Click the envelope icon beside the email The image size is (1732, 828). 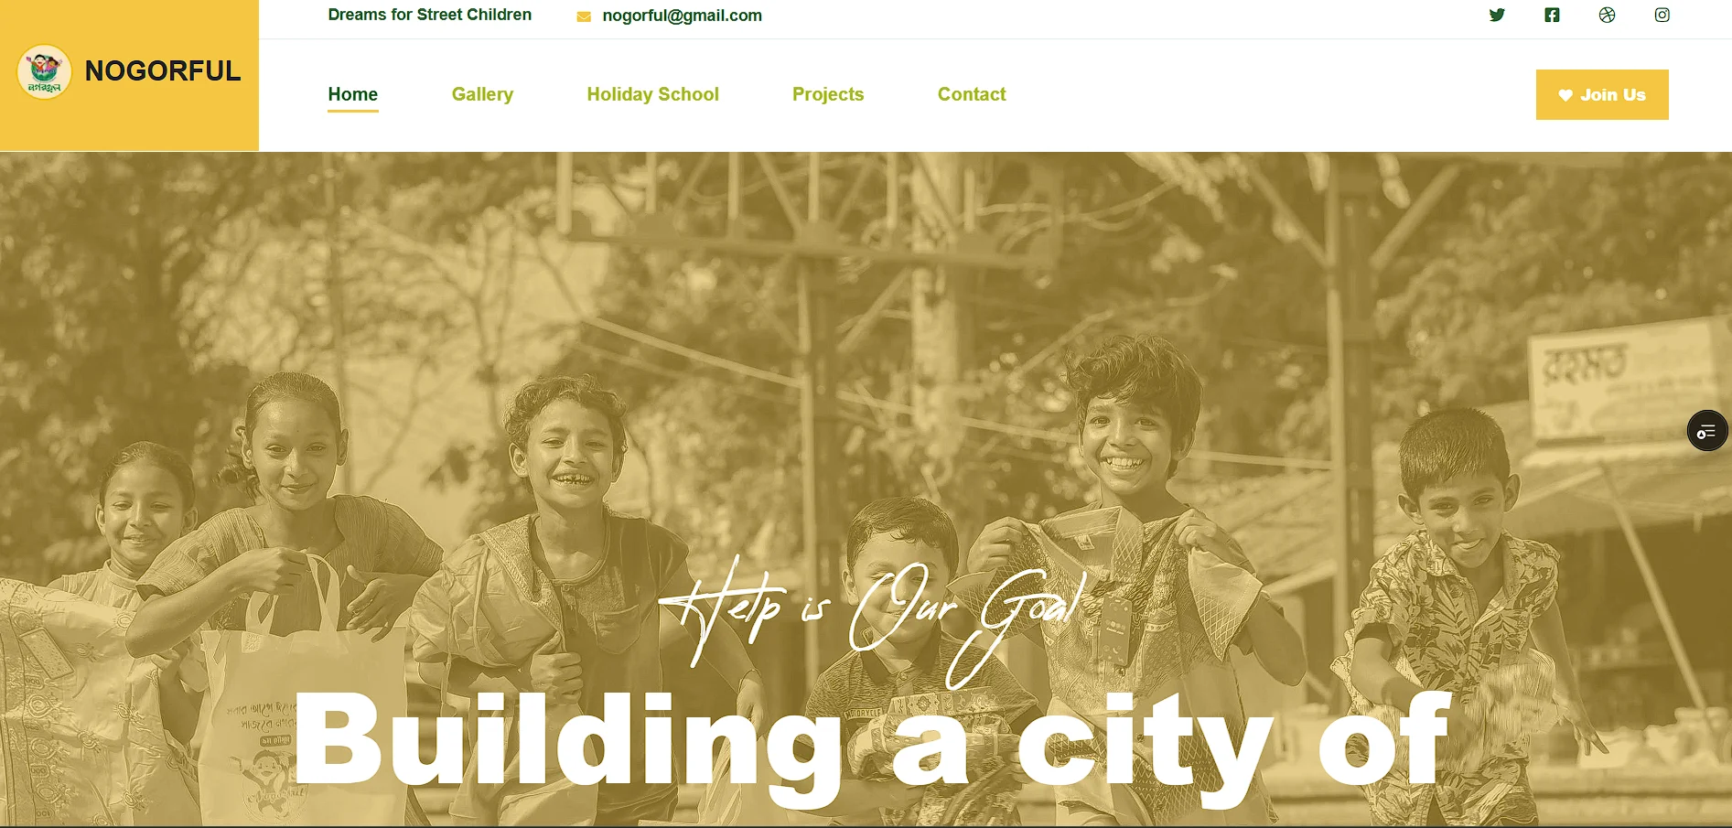pyautogui.click(x=584, y=16)
